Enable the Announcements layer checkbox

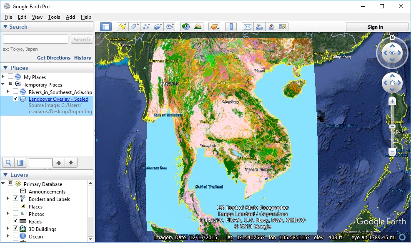(x=15, y=191)
